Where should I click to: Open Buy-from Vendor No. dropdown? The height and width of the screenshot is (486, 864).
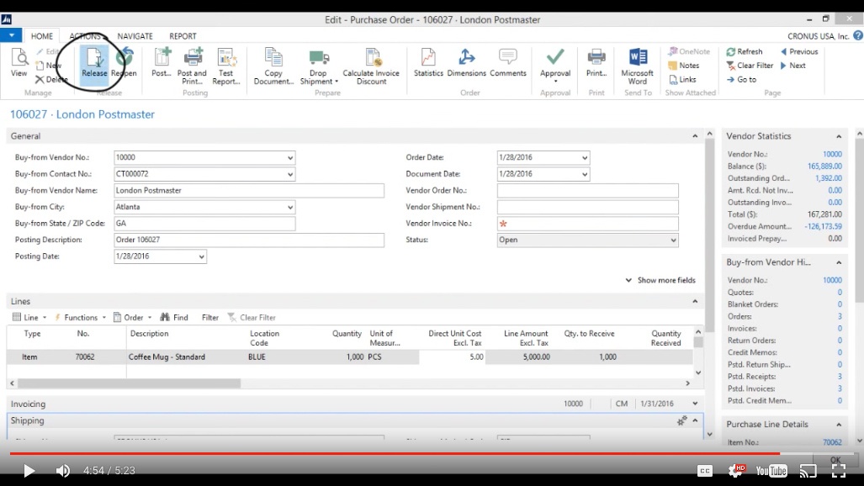point(290,157)
